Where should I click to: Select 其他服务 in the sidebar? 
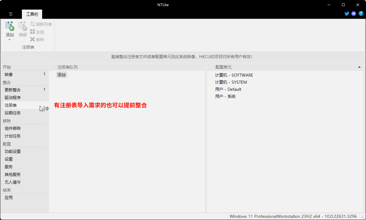(x=25, y=174)
